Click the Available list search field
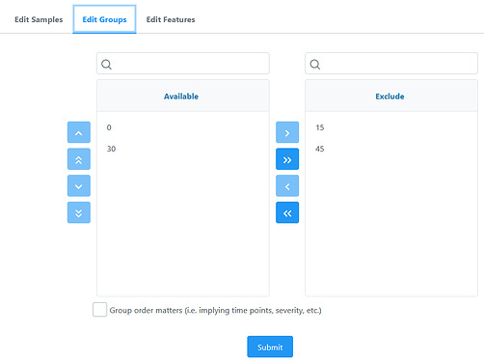 [183, 64]
